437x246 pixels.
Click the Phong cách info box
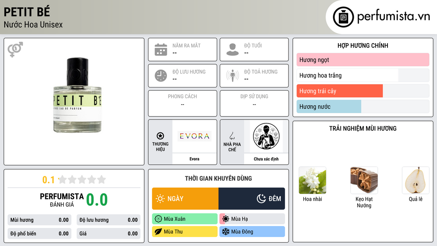(183, 103)
